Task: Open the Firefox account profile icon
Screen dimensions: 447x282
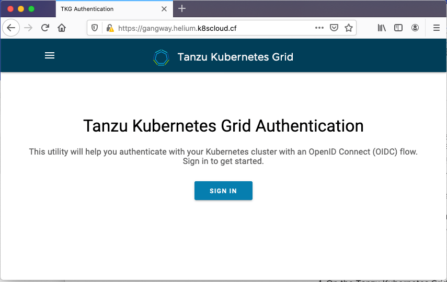Action: [415, 28]
